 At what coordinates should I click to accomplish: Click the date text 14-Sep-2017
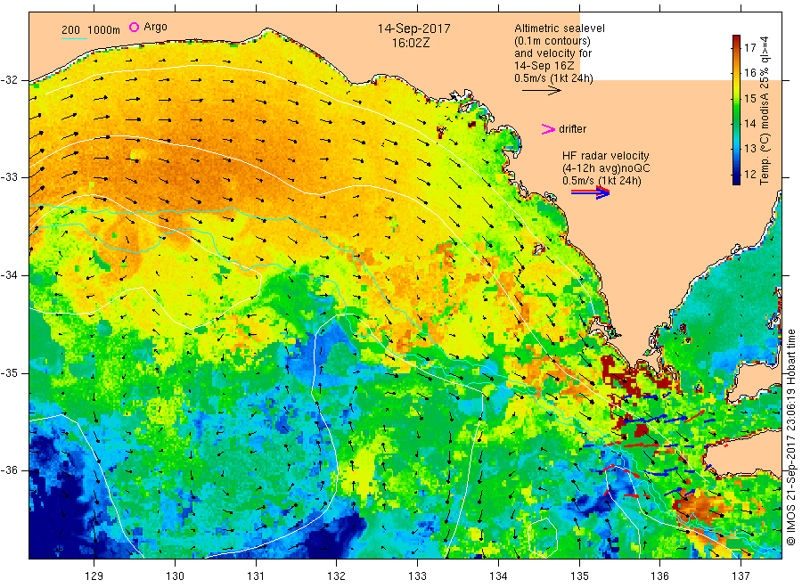413,29
